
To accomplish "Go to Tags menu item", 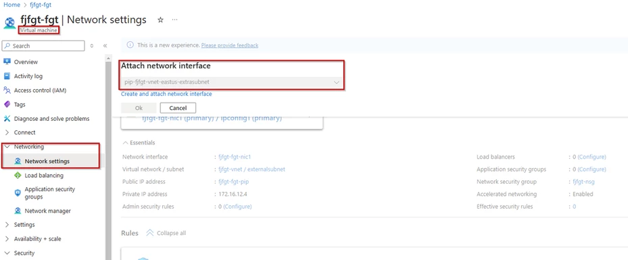I will point(20,105).
